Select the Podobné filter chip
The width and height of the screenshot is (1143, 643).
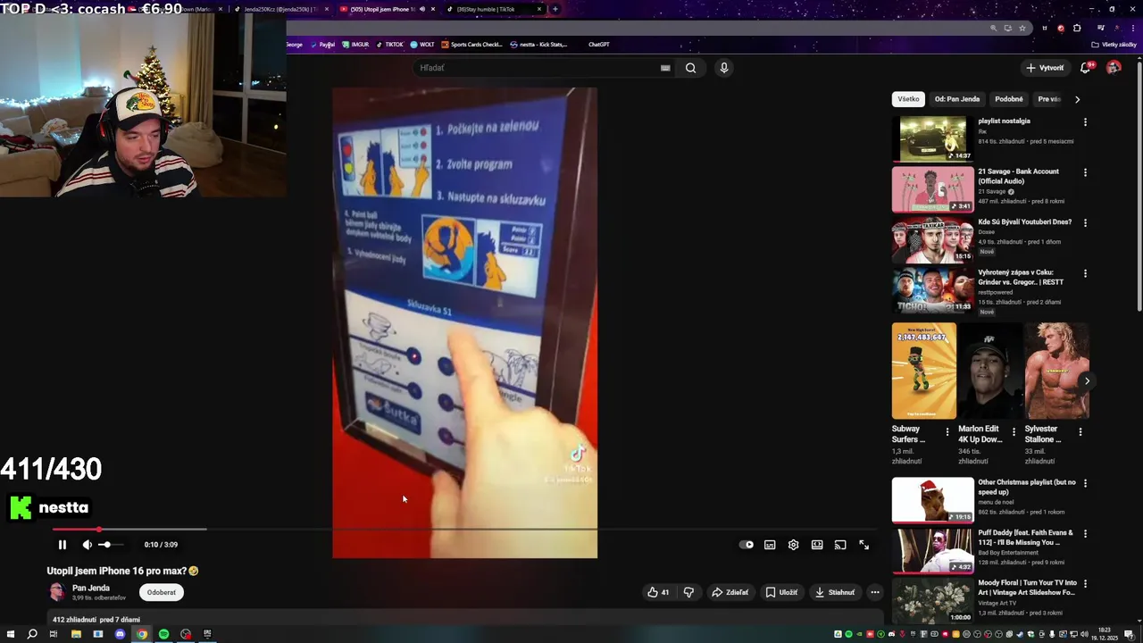[x=1009, y=99]
